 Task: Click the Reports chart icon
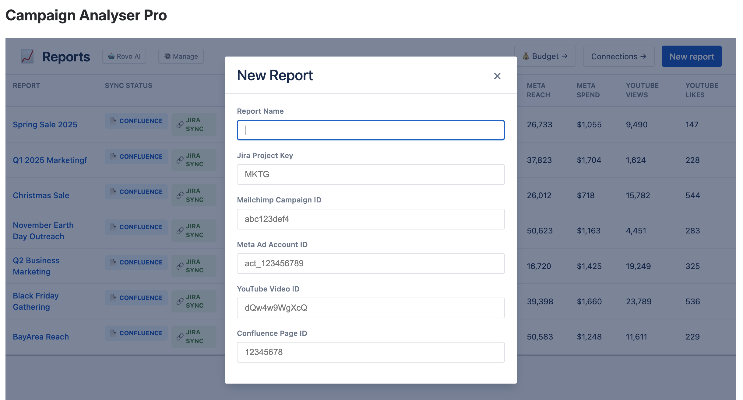pos(27,56)
